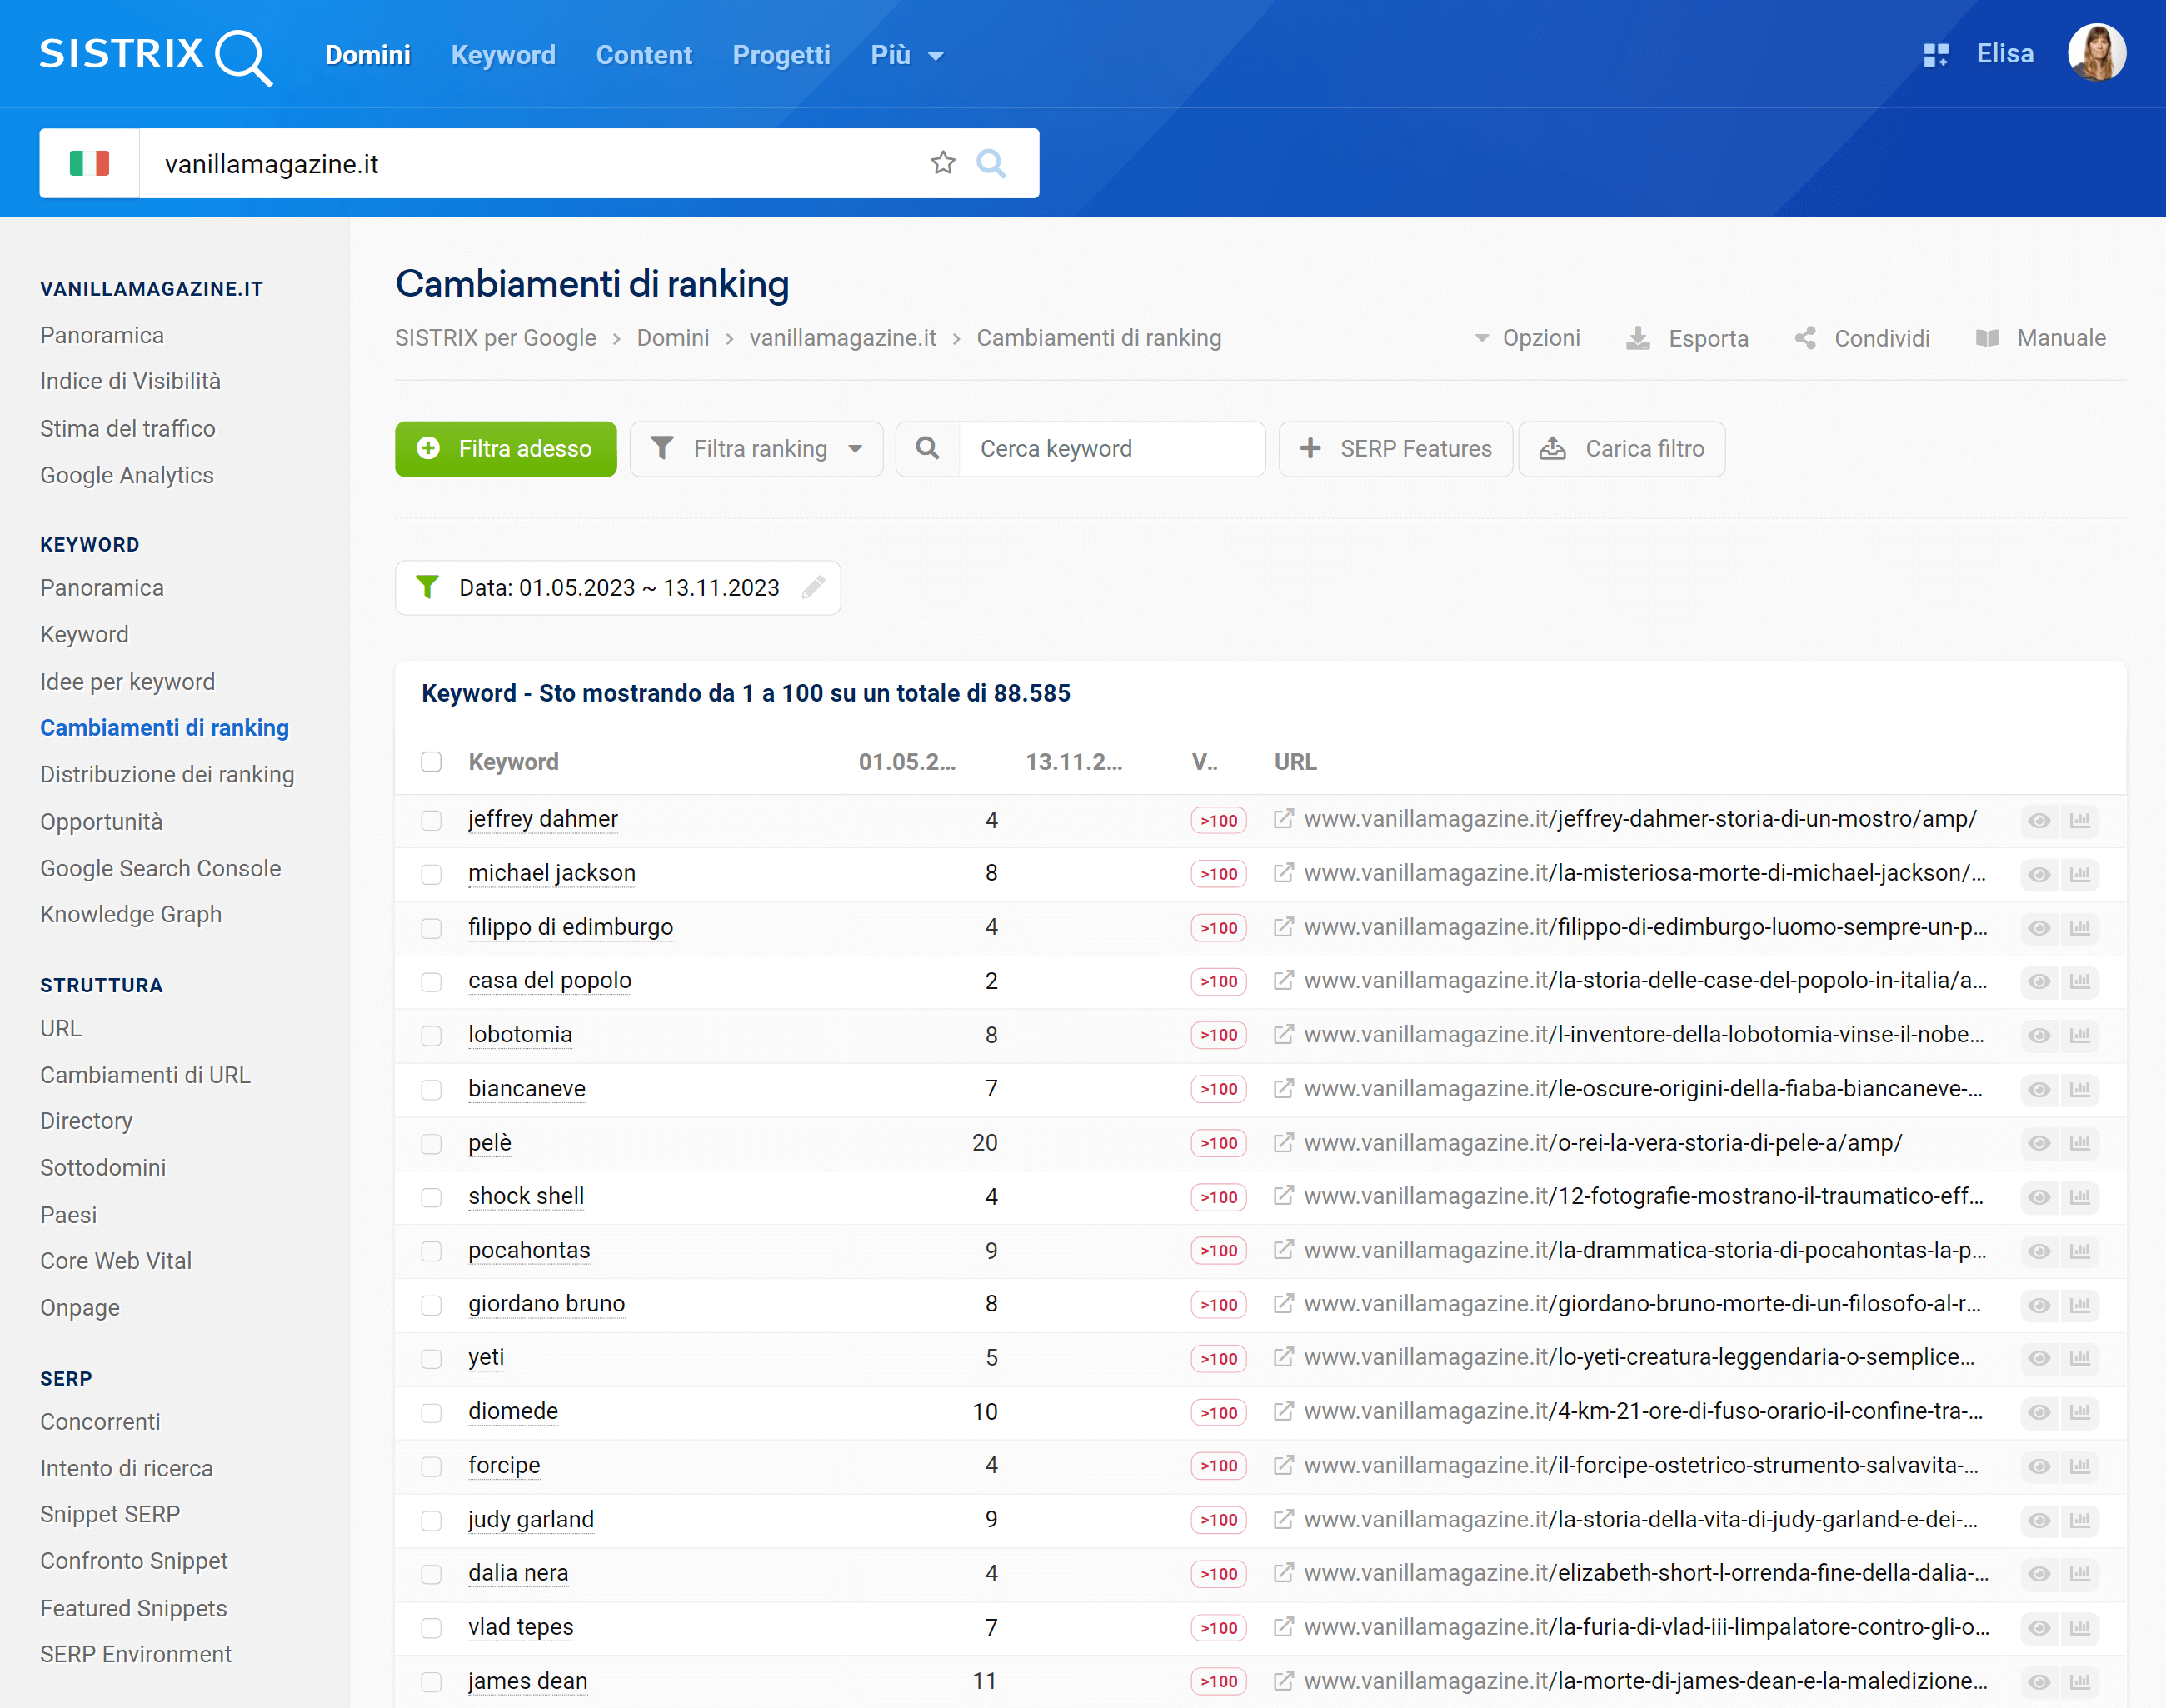2166x1708 pixels.
Task: Check the casa del popolo row checkbox
Action: [431, 981]
